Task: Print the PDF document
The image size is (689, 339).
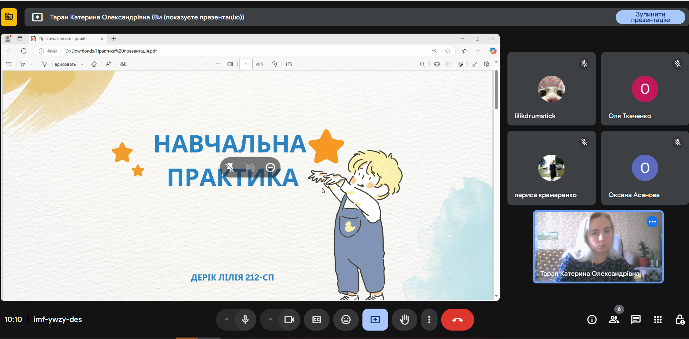Action: click(x=437, y=64)
